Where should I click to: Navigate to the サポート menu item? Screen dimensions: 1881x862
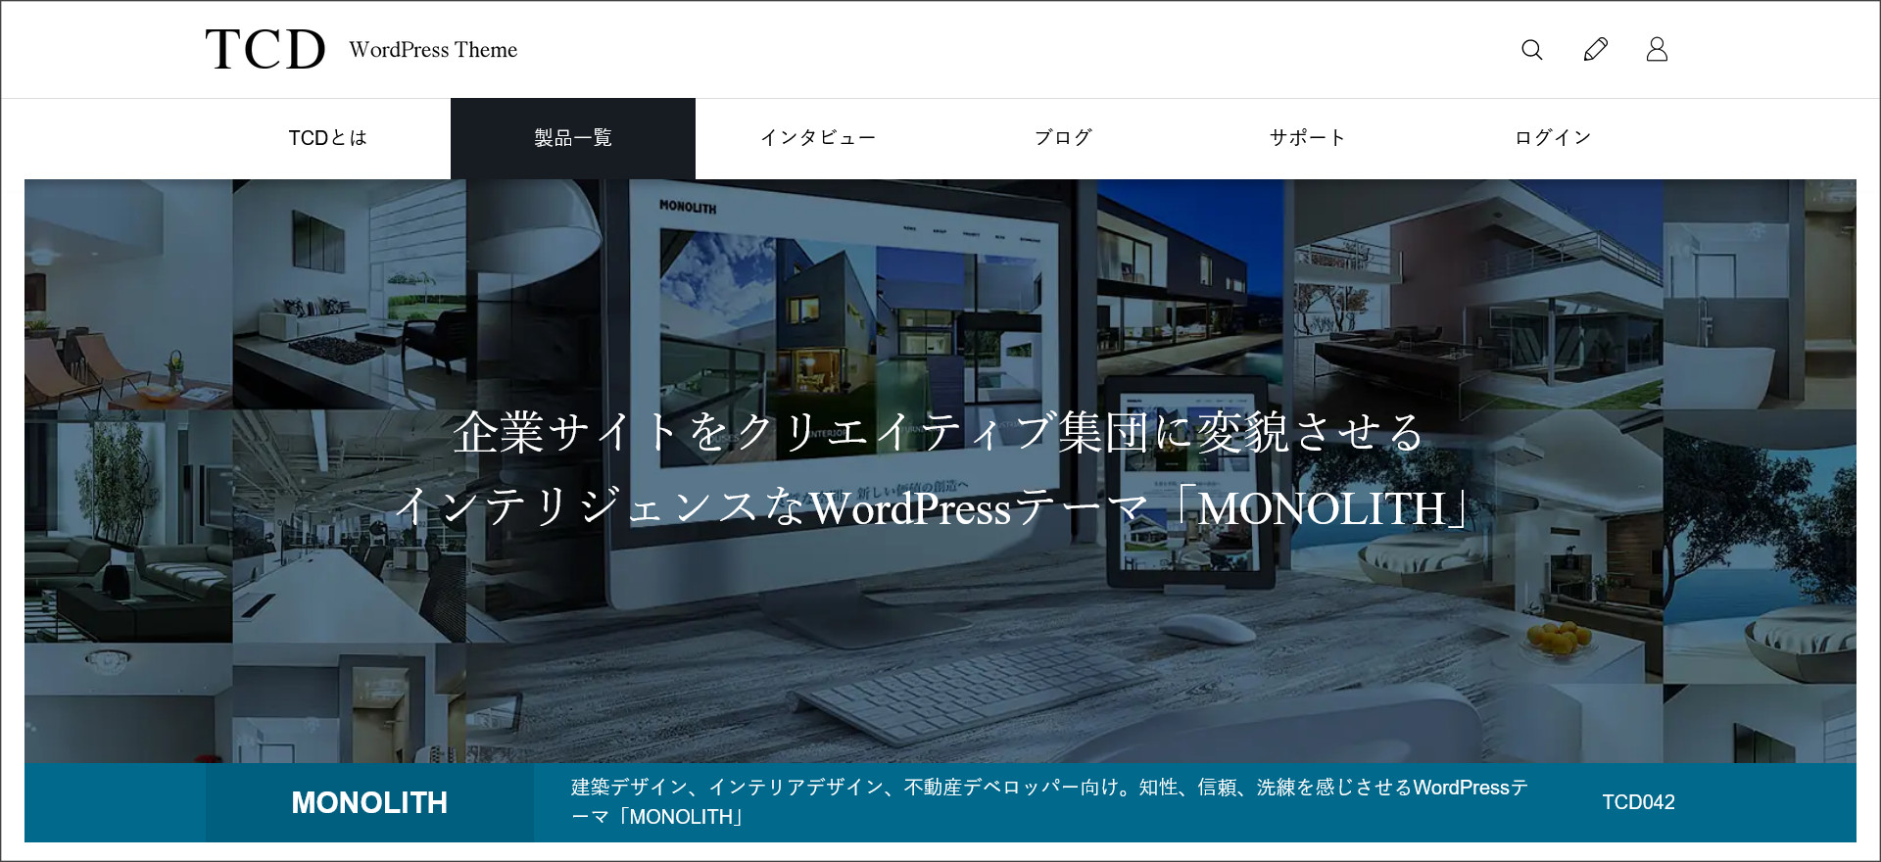[x=1308, y=138]
